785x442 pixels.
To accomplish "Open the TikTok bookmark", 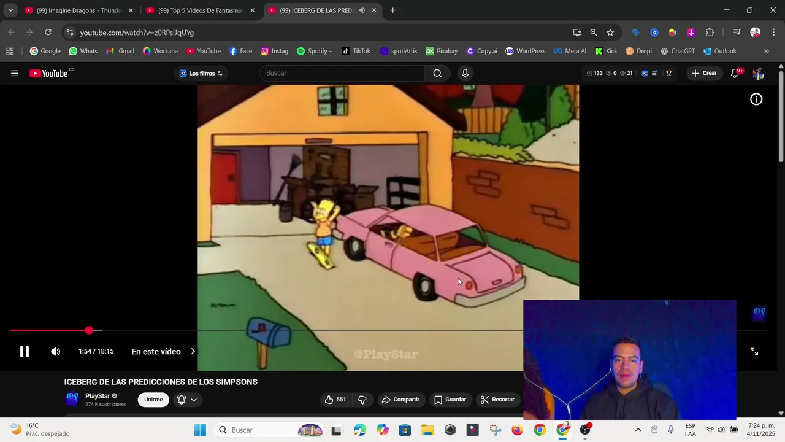I will 356,51.
